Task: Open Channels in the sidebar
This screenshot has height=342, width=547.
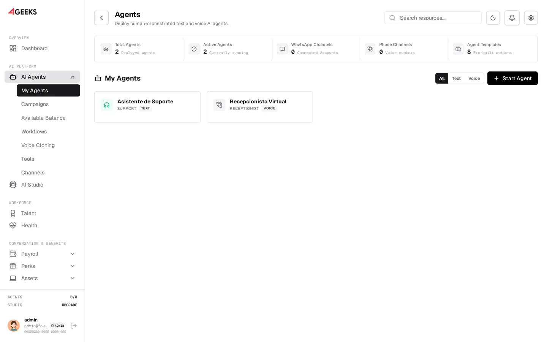Action: (48, 173)
